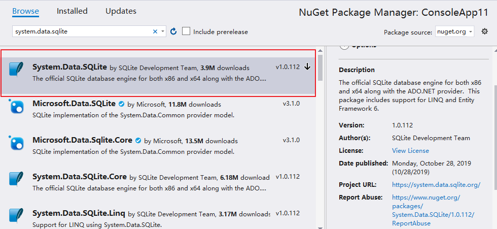The height and width of the screenshot is (229, 497).
Task: Refresh the package list
Action: pyautogui.click(x=173, y=31)
